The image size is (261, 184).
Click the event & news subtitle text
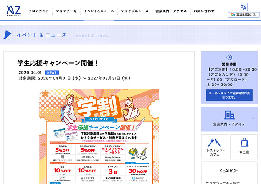(92, 35)
